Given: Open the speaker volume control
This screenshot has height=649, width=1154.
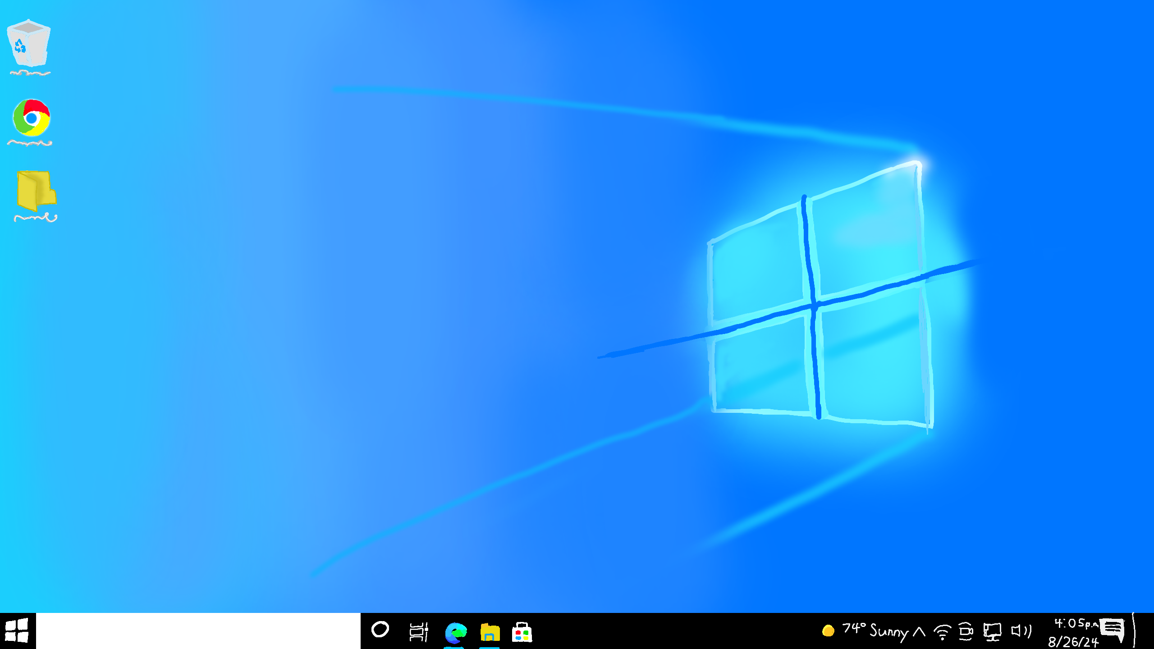Looking at the screenshot, I should click(1021, 631).
